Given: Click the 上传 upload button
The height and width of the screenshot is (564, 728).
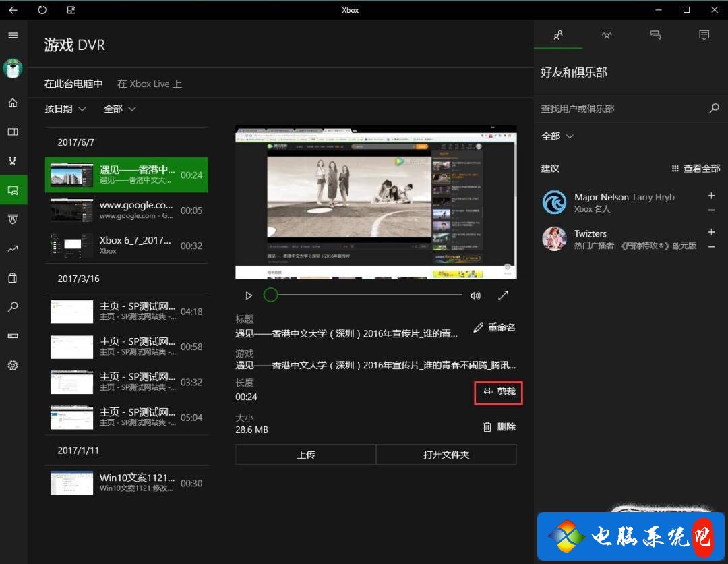Looking at the screenshot, I should click(x=305, y=454).
